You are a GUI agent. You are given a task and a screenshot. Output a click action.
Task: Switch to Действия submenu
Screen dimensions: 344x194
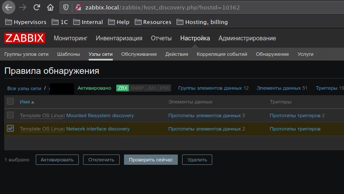[x=177, y=54]
